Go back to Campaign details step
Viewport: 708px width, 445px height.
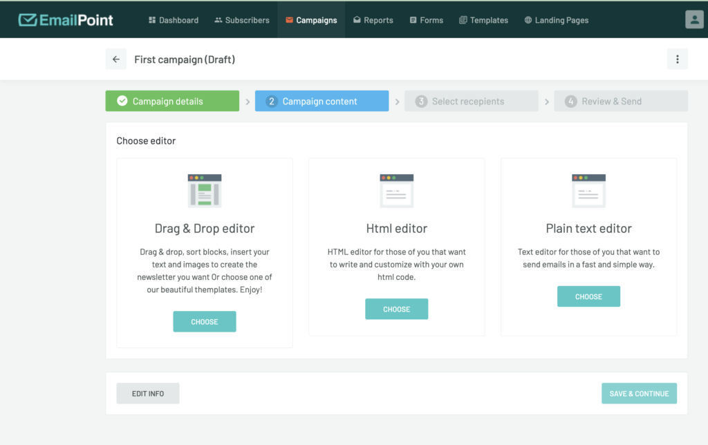tap(172, 101)
